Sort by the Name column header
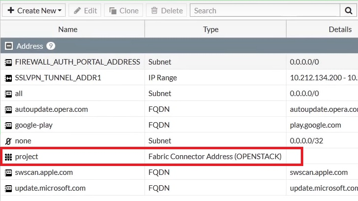 point(68,30)
